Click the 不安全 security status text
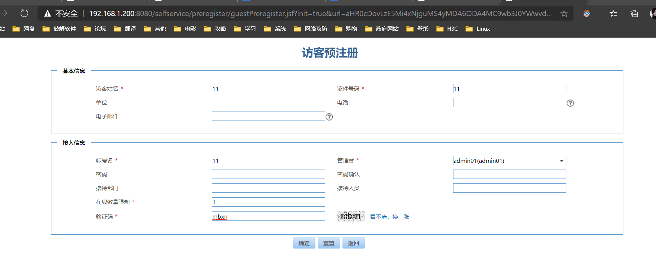The image size is (656, 271). pos(66,14)
